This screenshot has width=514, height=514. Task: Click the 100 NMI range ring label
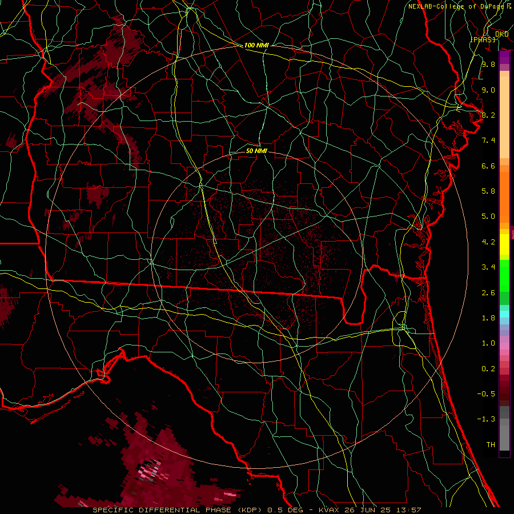[x=256, y=45]
